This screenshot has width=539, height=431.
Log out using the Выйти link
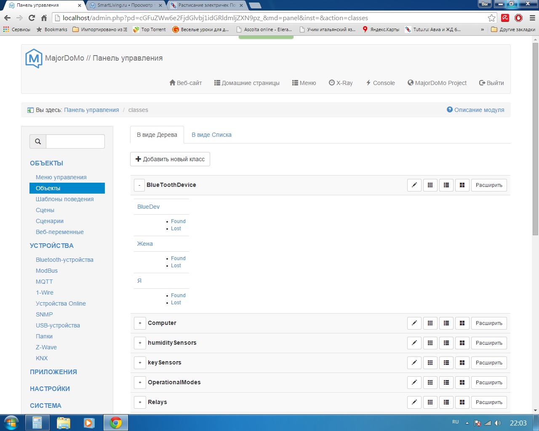491,83
